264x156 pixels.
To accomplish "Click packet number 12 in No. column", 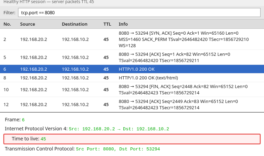I will point(6,105).
